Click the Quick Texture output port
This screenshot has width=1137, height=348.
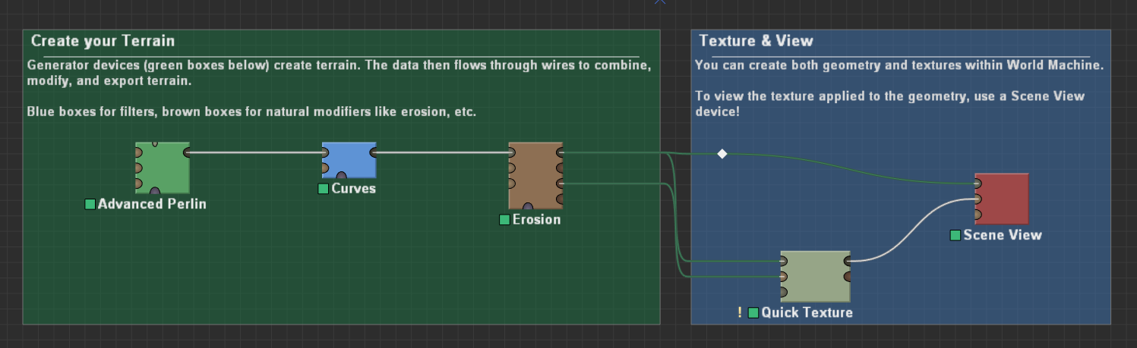[x=847, y=261]
